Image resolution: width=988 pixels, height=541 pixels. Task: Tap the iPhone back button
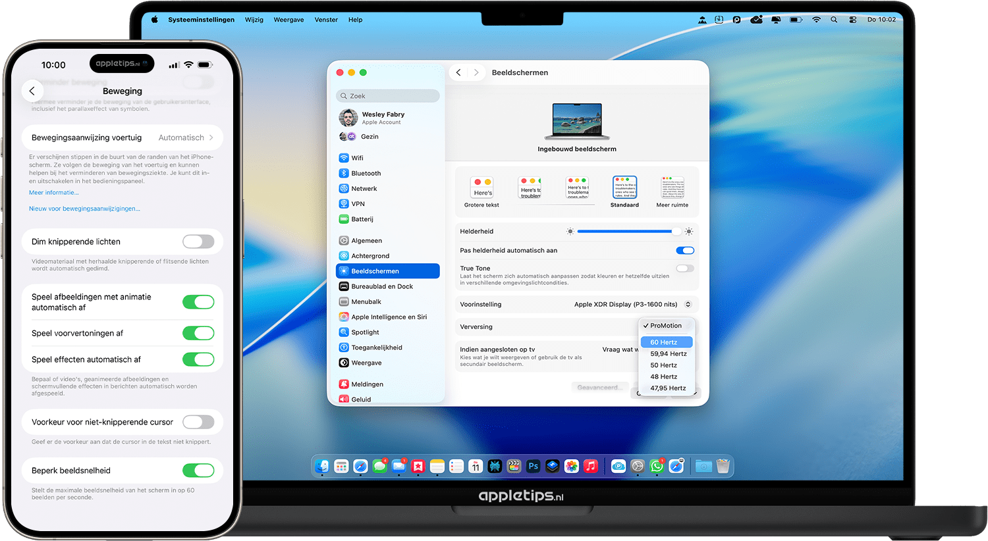[x=32, y=91]
